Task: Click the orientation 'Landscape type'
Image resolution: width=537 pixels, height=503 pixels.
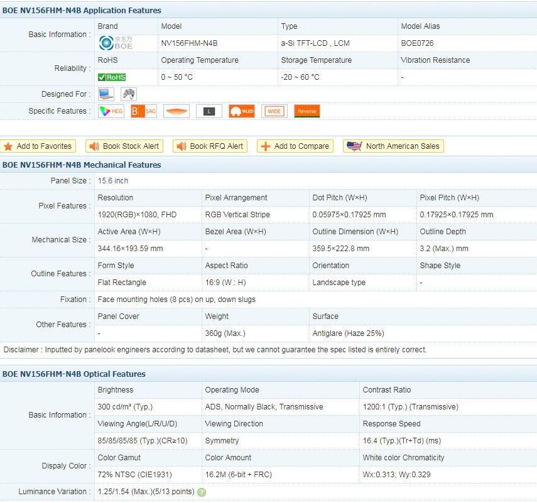Action: (x=339, y=283)
